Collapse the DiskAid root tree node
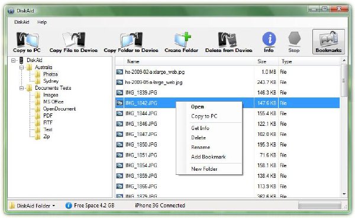The width and height of the screenshot is (355, 218). tap(14, 60)
